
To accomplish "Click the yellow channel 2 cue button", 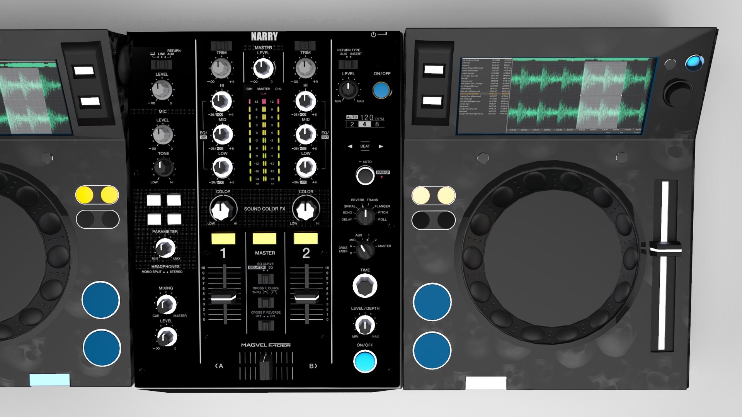I will 306,239.
